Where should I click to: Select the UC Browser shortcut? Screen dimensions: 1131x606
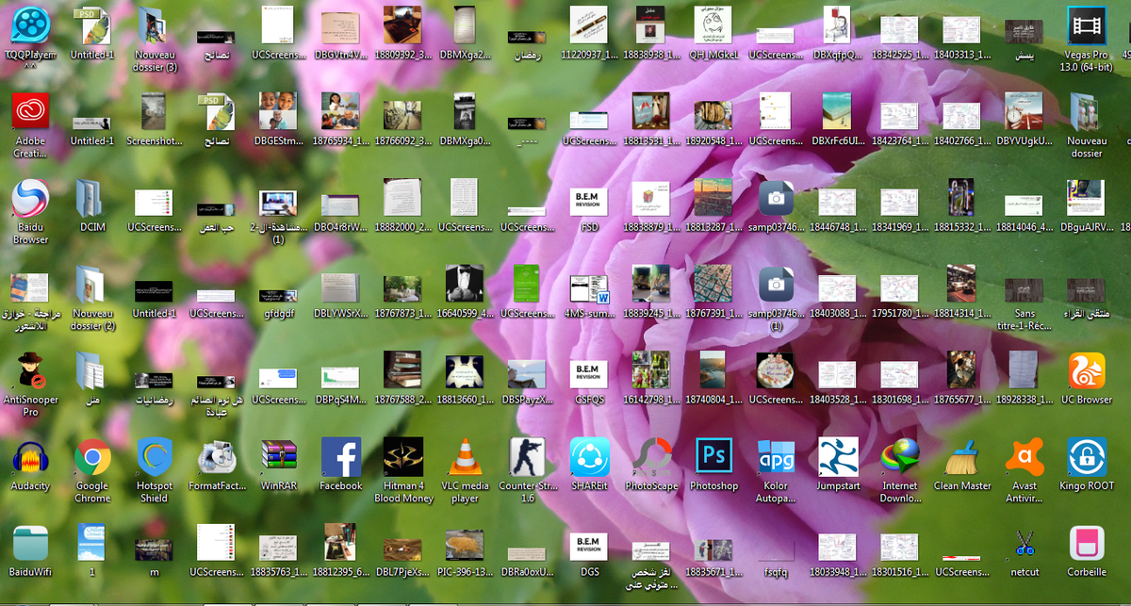1086,371
